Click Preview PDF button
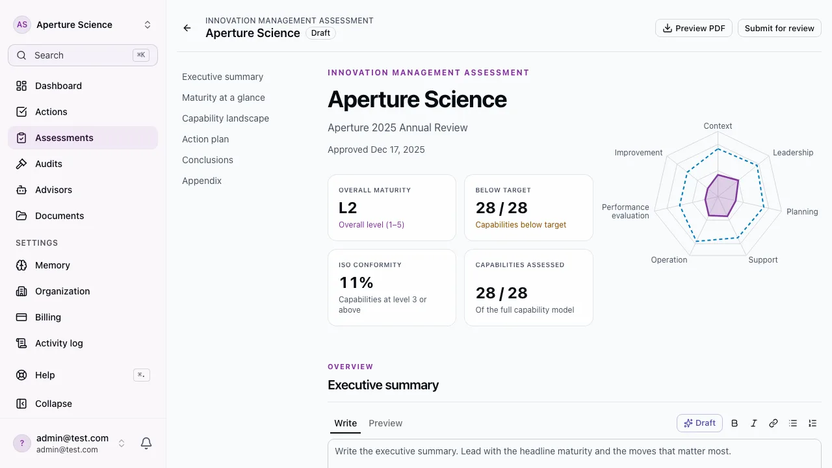 point(694,28)
